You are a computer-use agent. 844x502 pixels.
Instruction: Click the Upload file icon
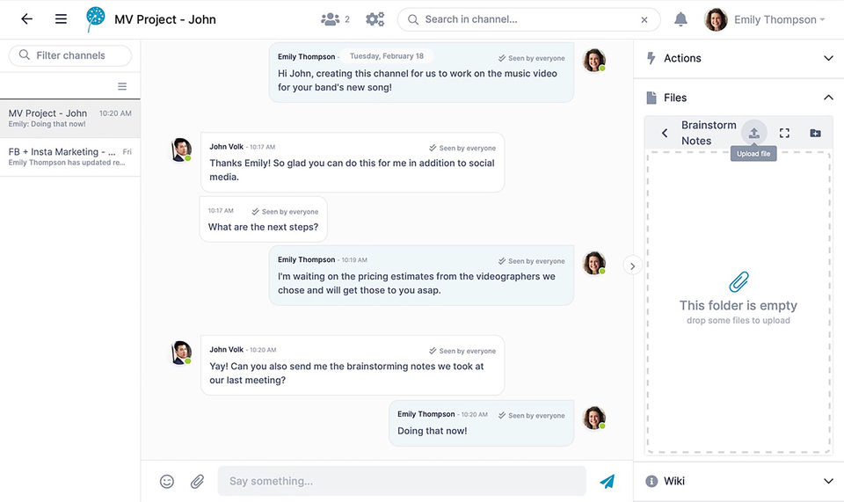pyautogui.click(x=753, y=133)
